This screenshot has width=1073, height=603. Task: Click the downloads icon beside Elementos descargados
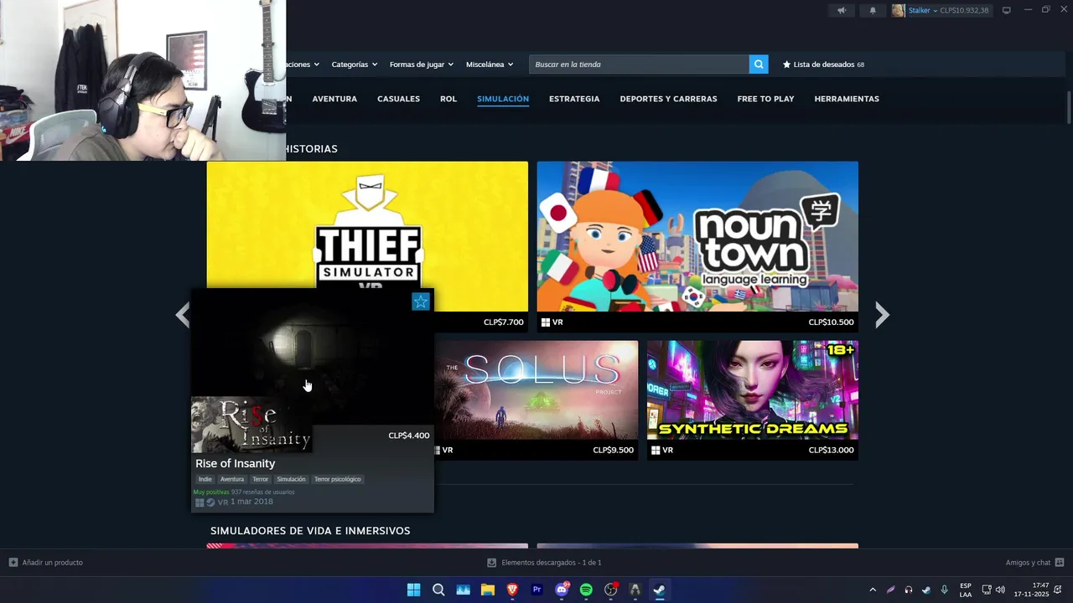pos(492,563)
